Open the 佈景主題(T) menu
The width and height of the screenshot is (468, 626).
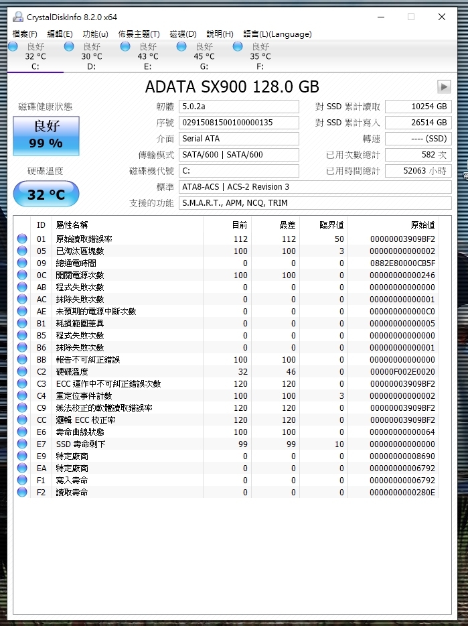139,34
